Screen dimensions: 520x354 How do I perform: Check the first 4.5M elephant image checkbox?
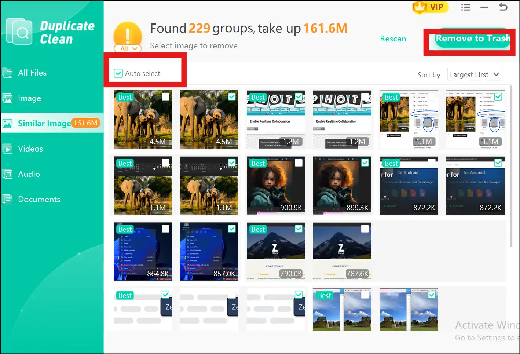click(165, 96)
